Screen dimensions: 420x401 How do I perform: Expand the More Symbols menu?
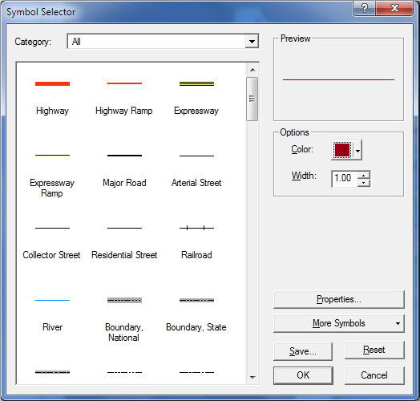(x=339, y=323)
